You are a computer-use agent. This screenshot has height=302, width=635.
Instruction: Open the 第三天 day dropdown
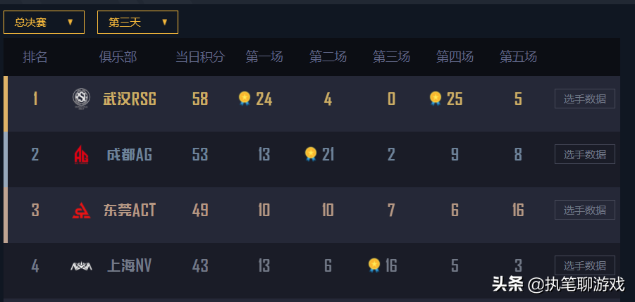pyautogui.click(x=137, y=23)
